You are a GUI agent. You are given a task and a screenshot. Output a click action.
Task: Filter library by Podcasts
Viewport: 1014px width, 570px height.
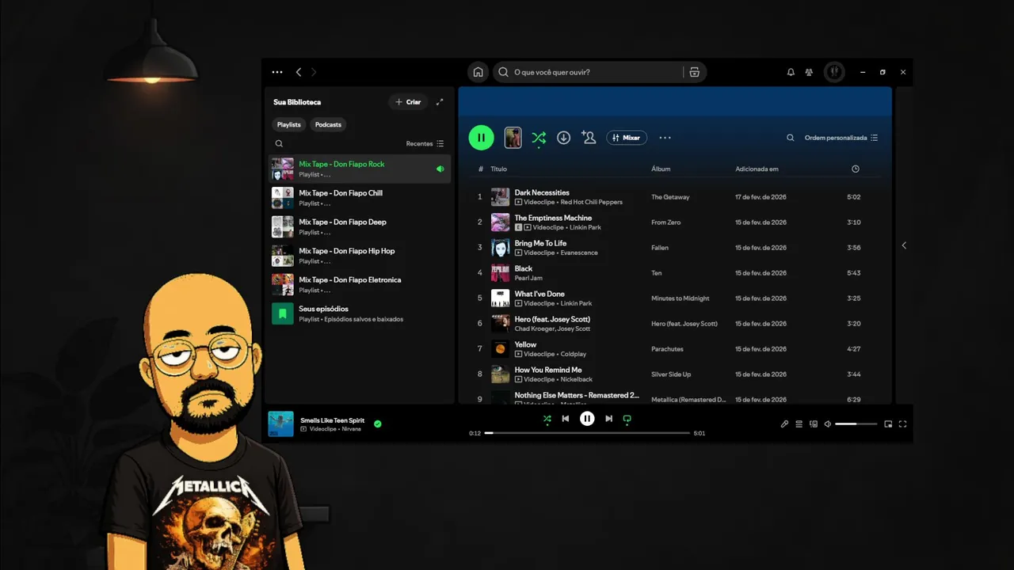pos(328,124)
